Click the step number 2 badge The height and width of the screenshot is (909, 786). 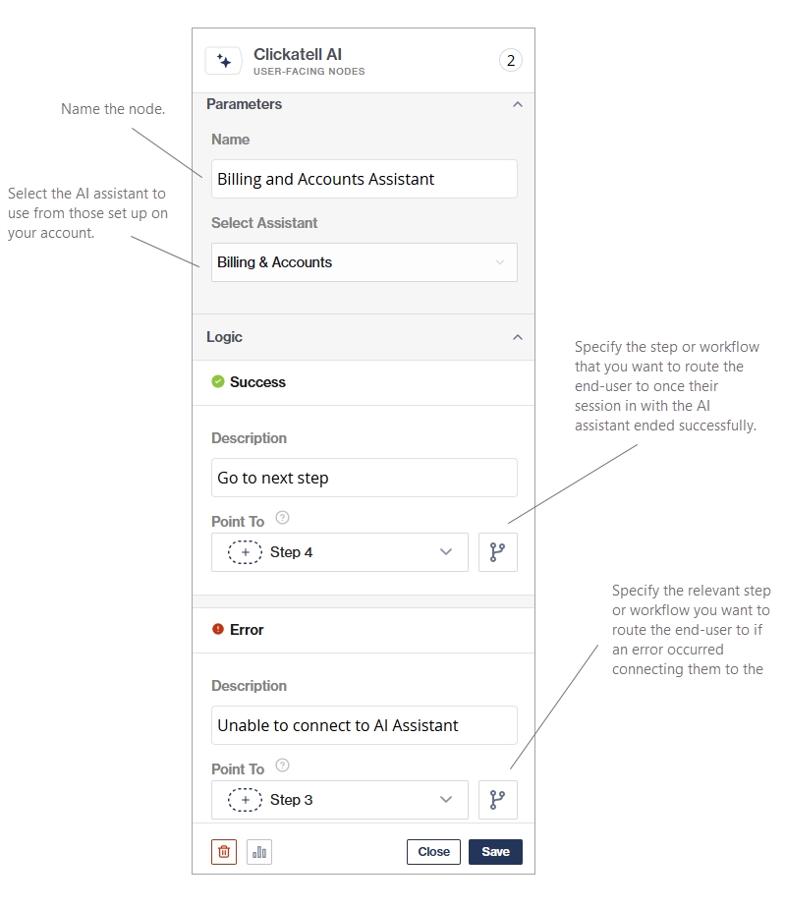coord(510,61)
